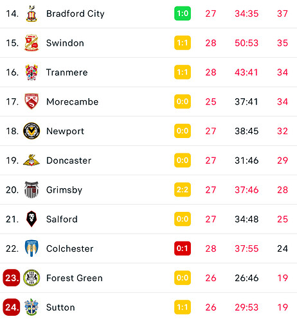
Task: Click Grimsby's yellow 2:2 score badge
Action: 183,189
